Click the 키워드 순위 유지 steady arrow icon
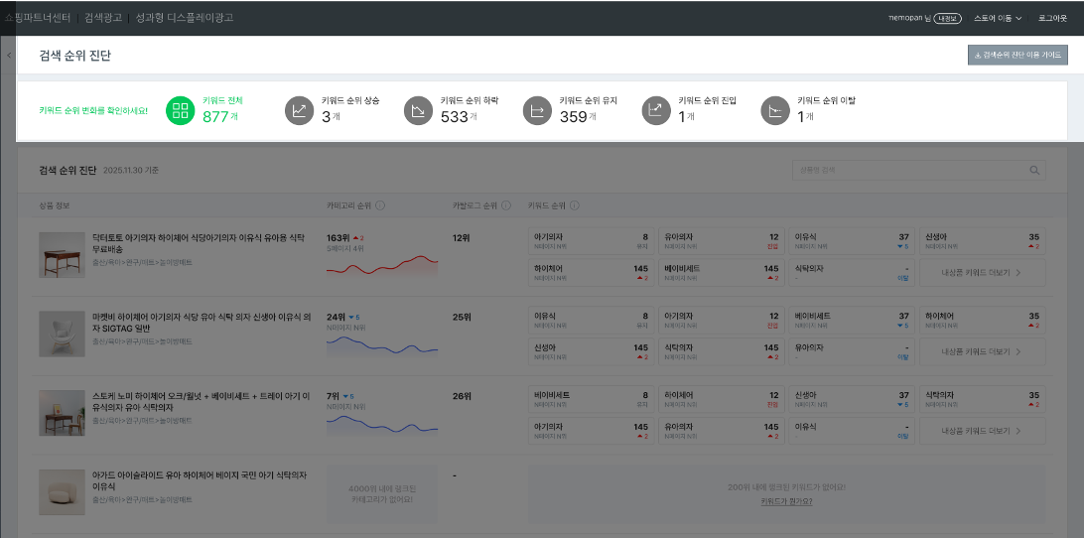1084x538 pixels. [537, 111]
